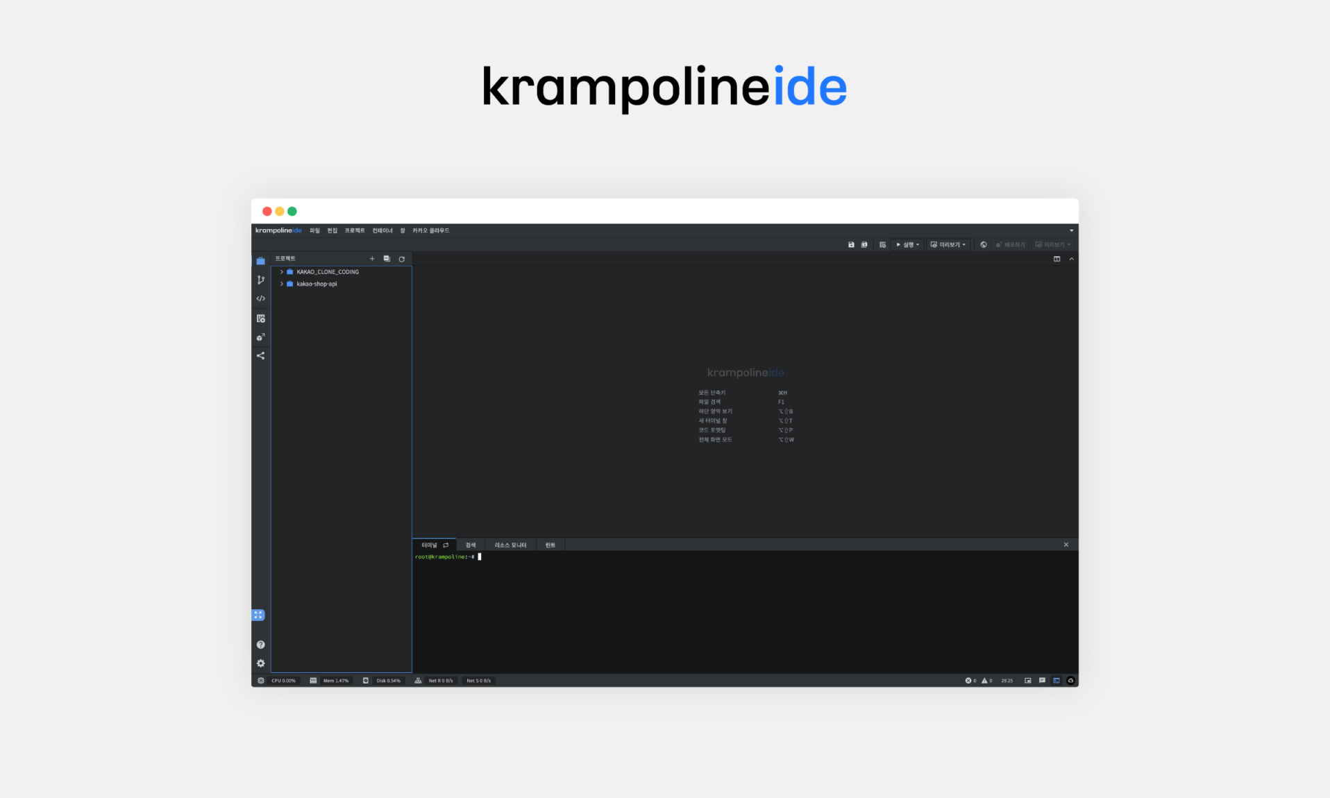Expand the KAKAO_CLONE_CODING project folder

[282, 272]
